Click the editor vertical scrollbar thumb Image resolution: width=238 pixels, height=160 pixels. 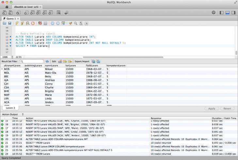click(236, 53)
